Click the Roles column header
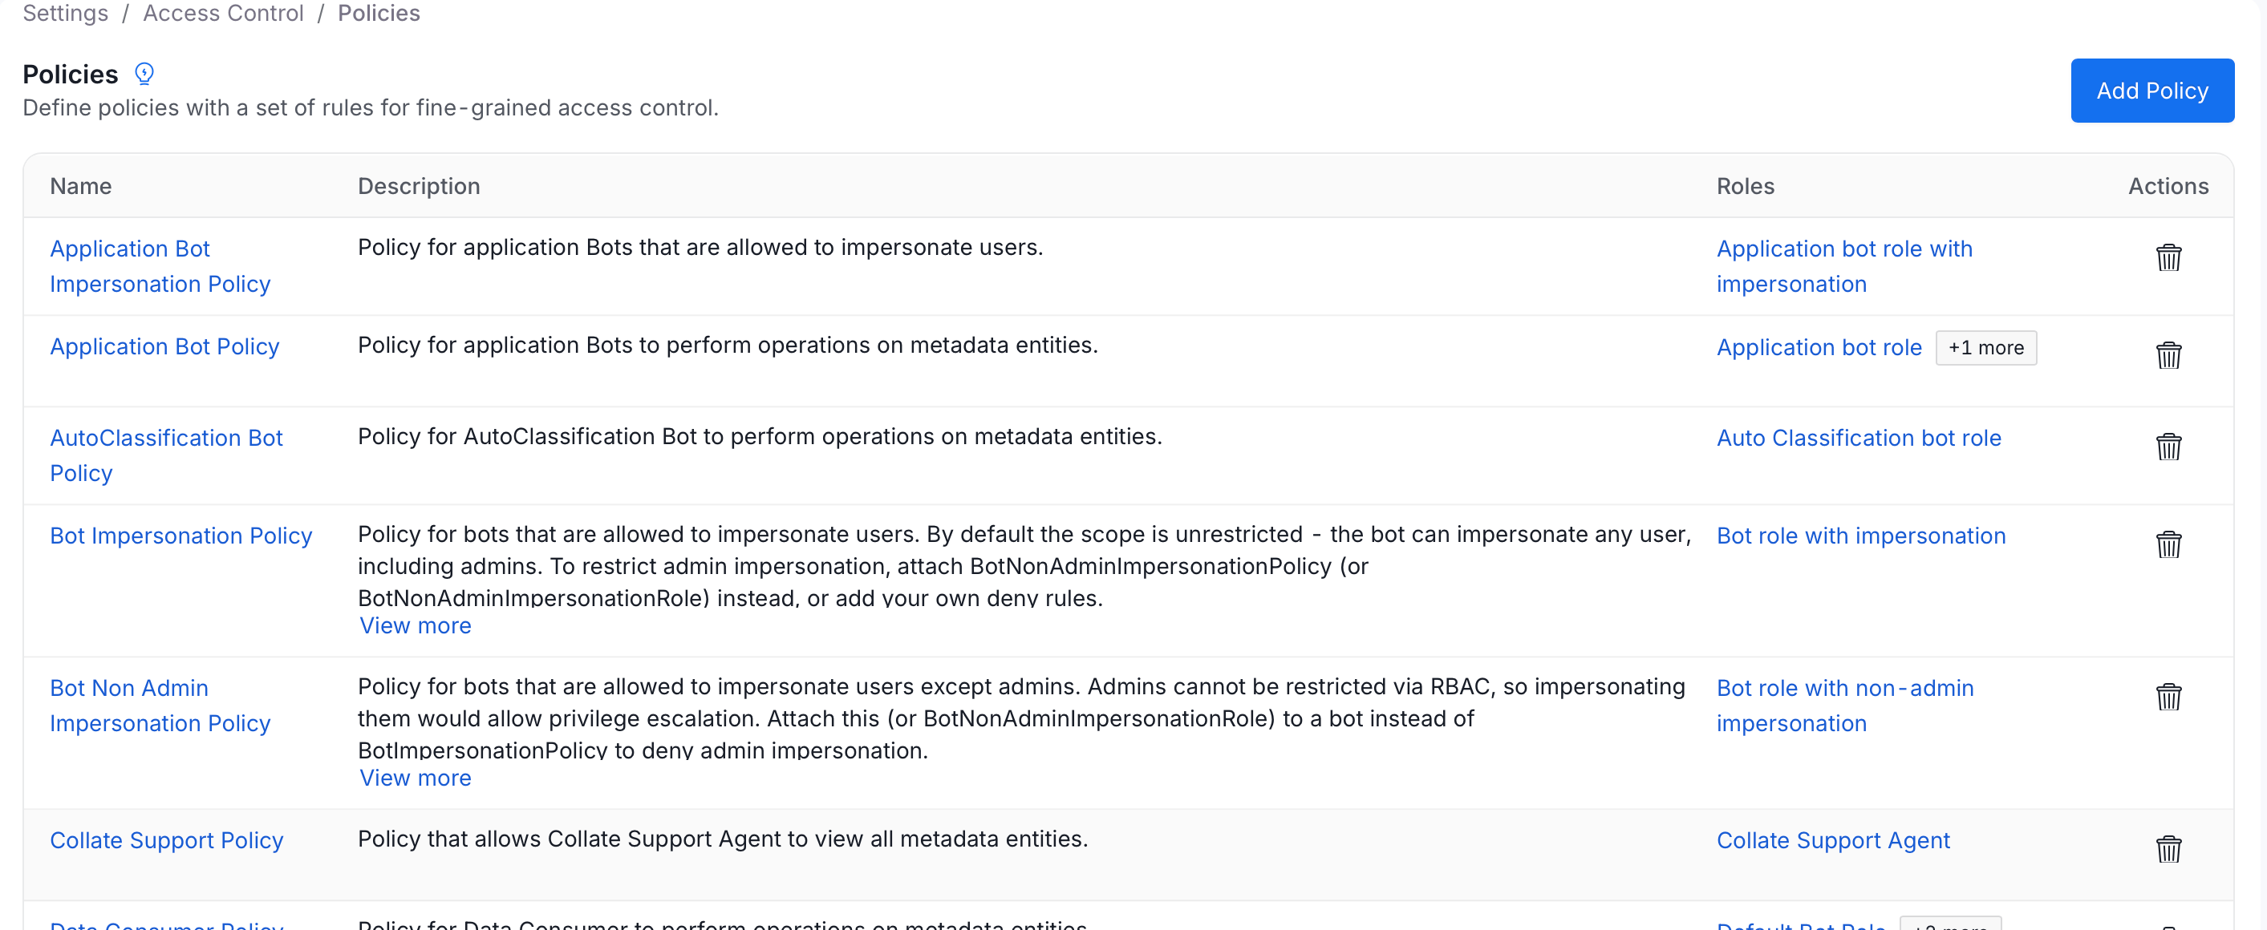2267x930 pixels. [x=1745, y=187]
